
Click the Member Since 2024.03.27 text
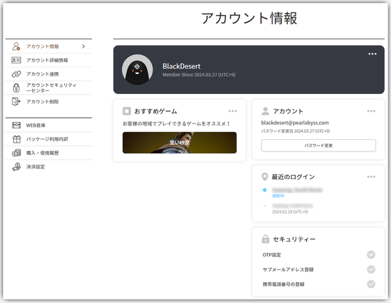coord(199,74)
